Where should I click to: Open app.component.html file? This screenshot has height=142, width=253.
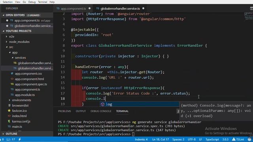pos(29,79)
